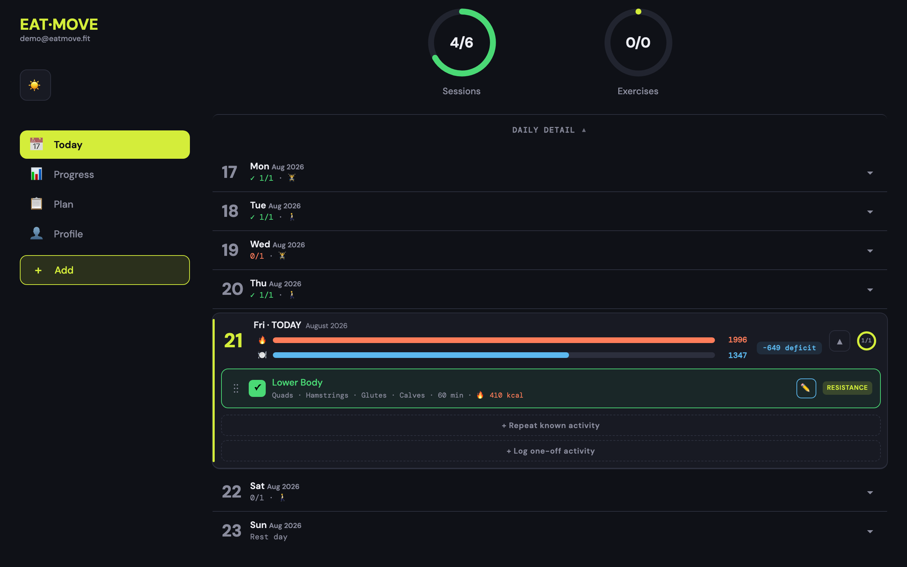Edit Lower Body with pencil icon
This screenshot has width=907, height=567.
coord(806,388)
